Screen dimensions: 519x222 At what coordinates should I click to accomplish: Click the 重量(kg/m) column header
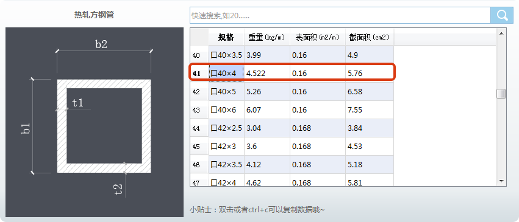point(267,37)
